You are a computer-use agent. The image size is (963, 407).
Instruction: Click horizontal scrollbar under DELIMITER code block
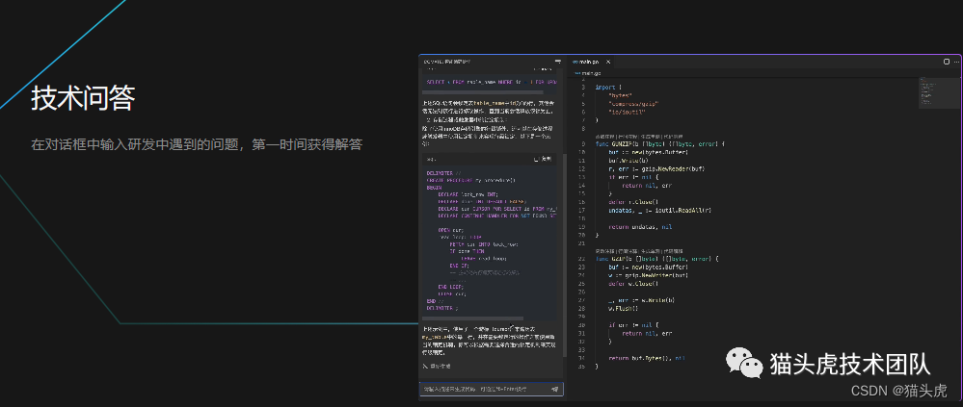473,318
